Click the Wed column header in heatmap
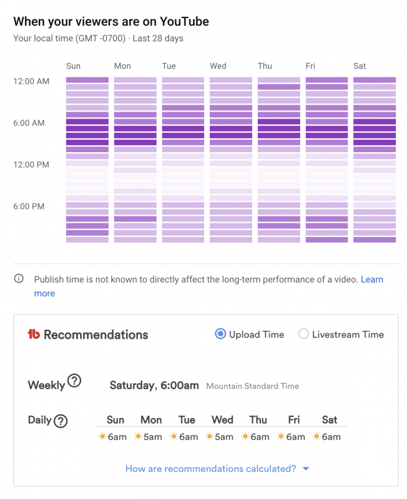This screenshot has height=499, width=407. click(x=218, y=66)
